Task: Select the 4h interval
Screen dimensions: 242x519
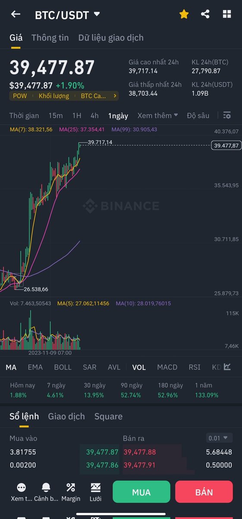Action: (94, 115)
